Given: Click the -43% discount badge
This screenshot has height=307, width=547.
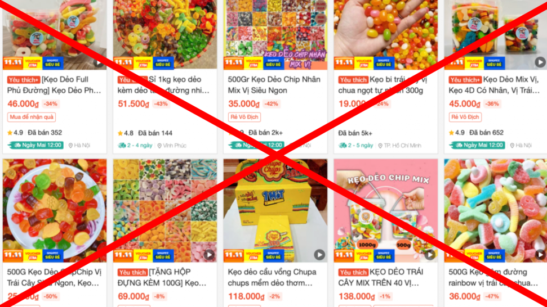Looking at the screenshot, I should (161, 103).
